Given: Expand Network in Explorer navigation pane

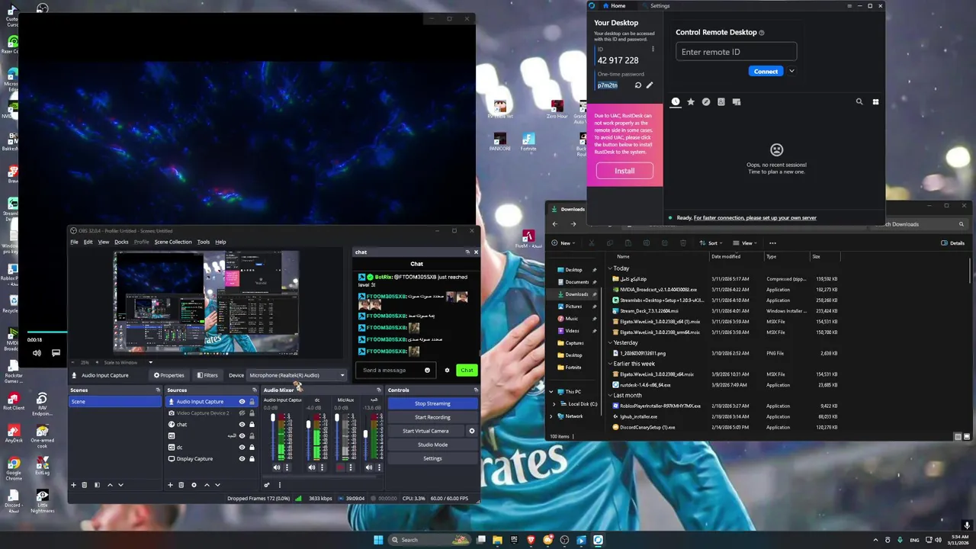Looking at the screenshot, I should [x=551, y=416].
